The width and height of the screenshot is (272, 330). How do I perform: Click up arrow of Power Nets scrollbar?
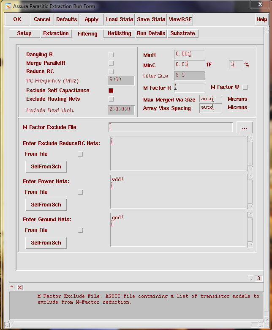(x=250, y=177)
